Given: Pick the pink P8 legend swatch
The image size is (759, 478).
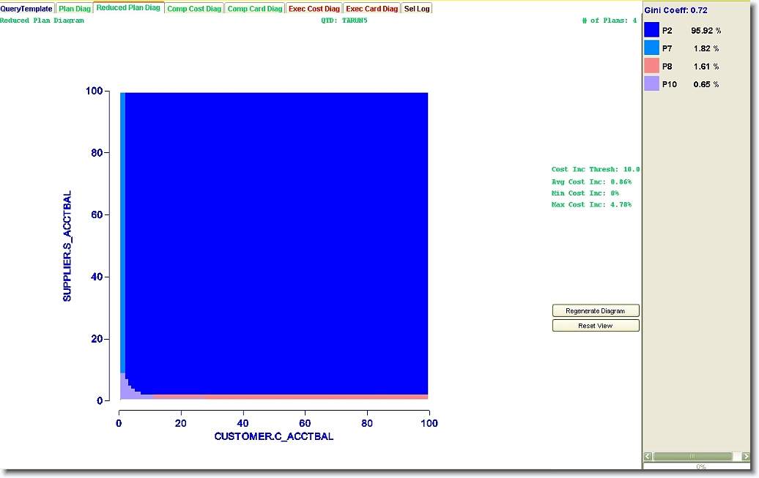Looking at the screenshot, I should (x=651, y=66).
